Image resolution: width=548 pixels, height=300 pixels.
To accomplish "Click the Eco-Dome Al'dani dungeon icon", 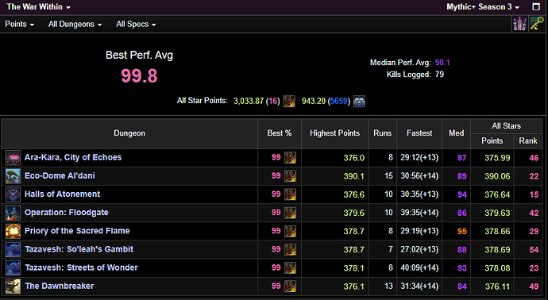I will [13, 176].
